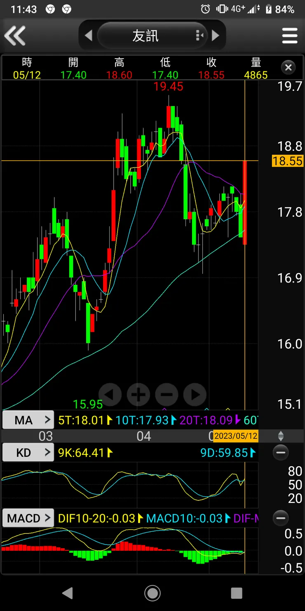Tap the 收 18.55 close column

point(211,69)
